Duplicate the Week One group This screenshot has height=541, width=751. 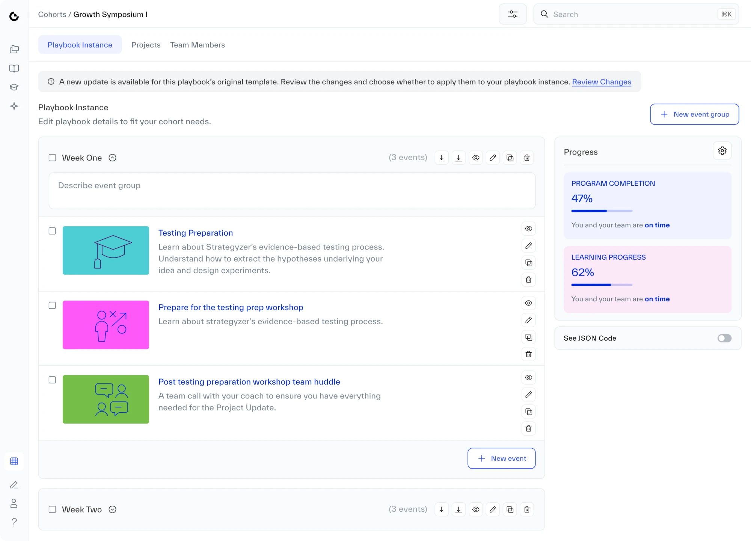[510, 158]
